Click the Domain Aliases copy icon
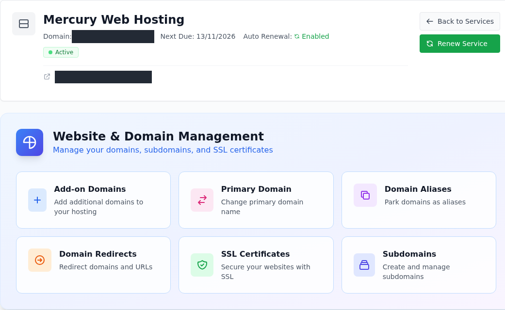505x310 pixels. tap(365, 195)
